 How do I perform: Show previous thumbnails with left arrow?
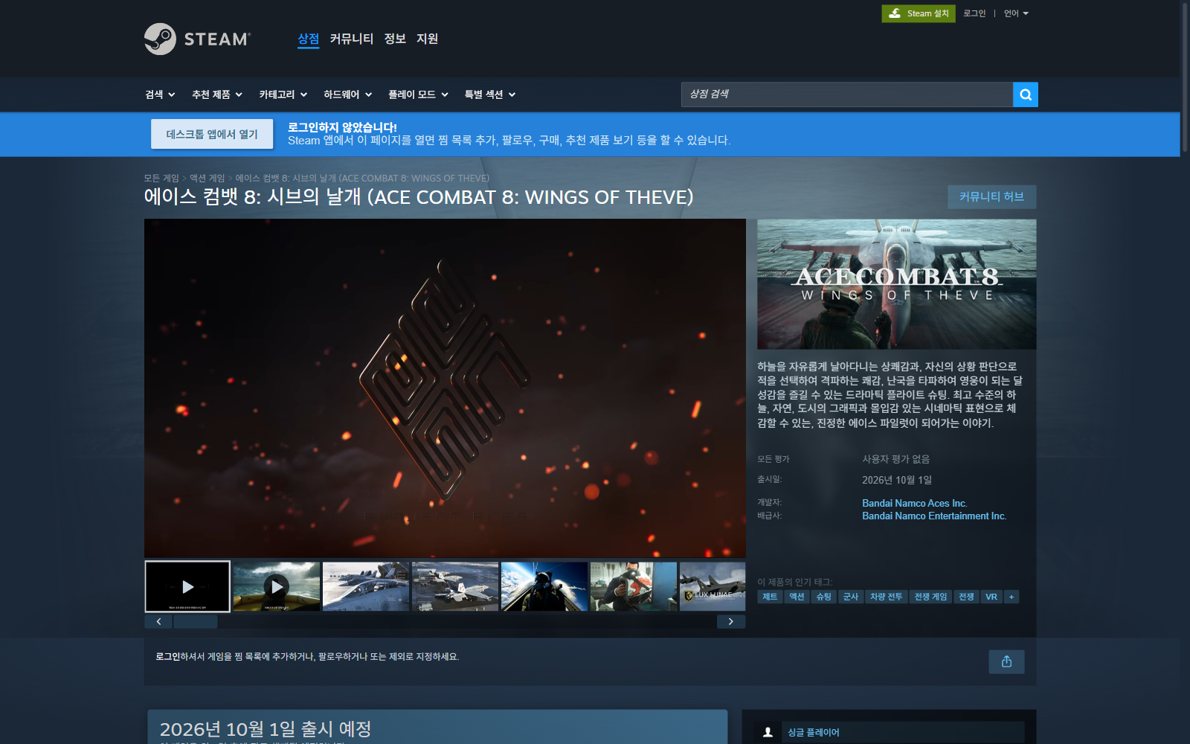[158, 621]
